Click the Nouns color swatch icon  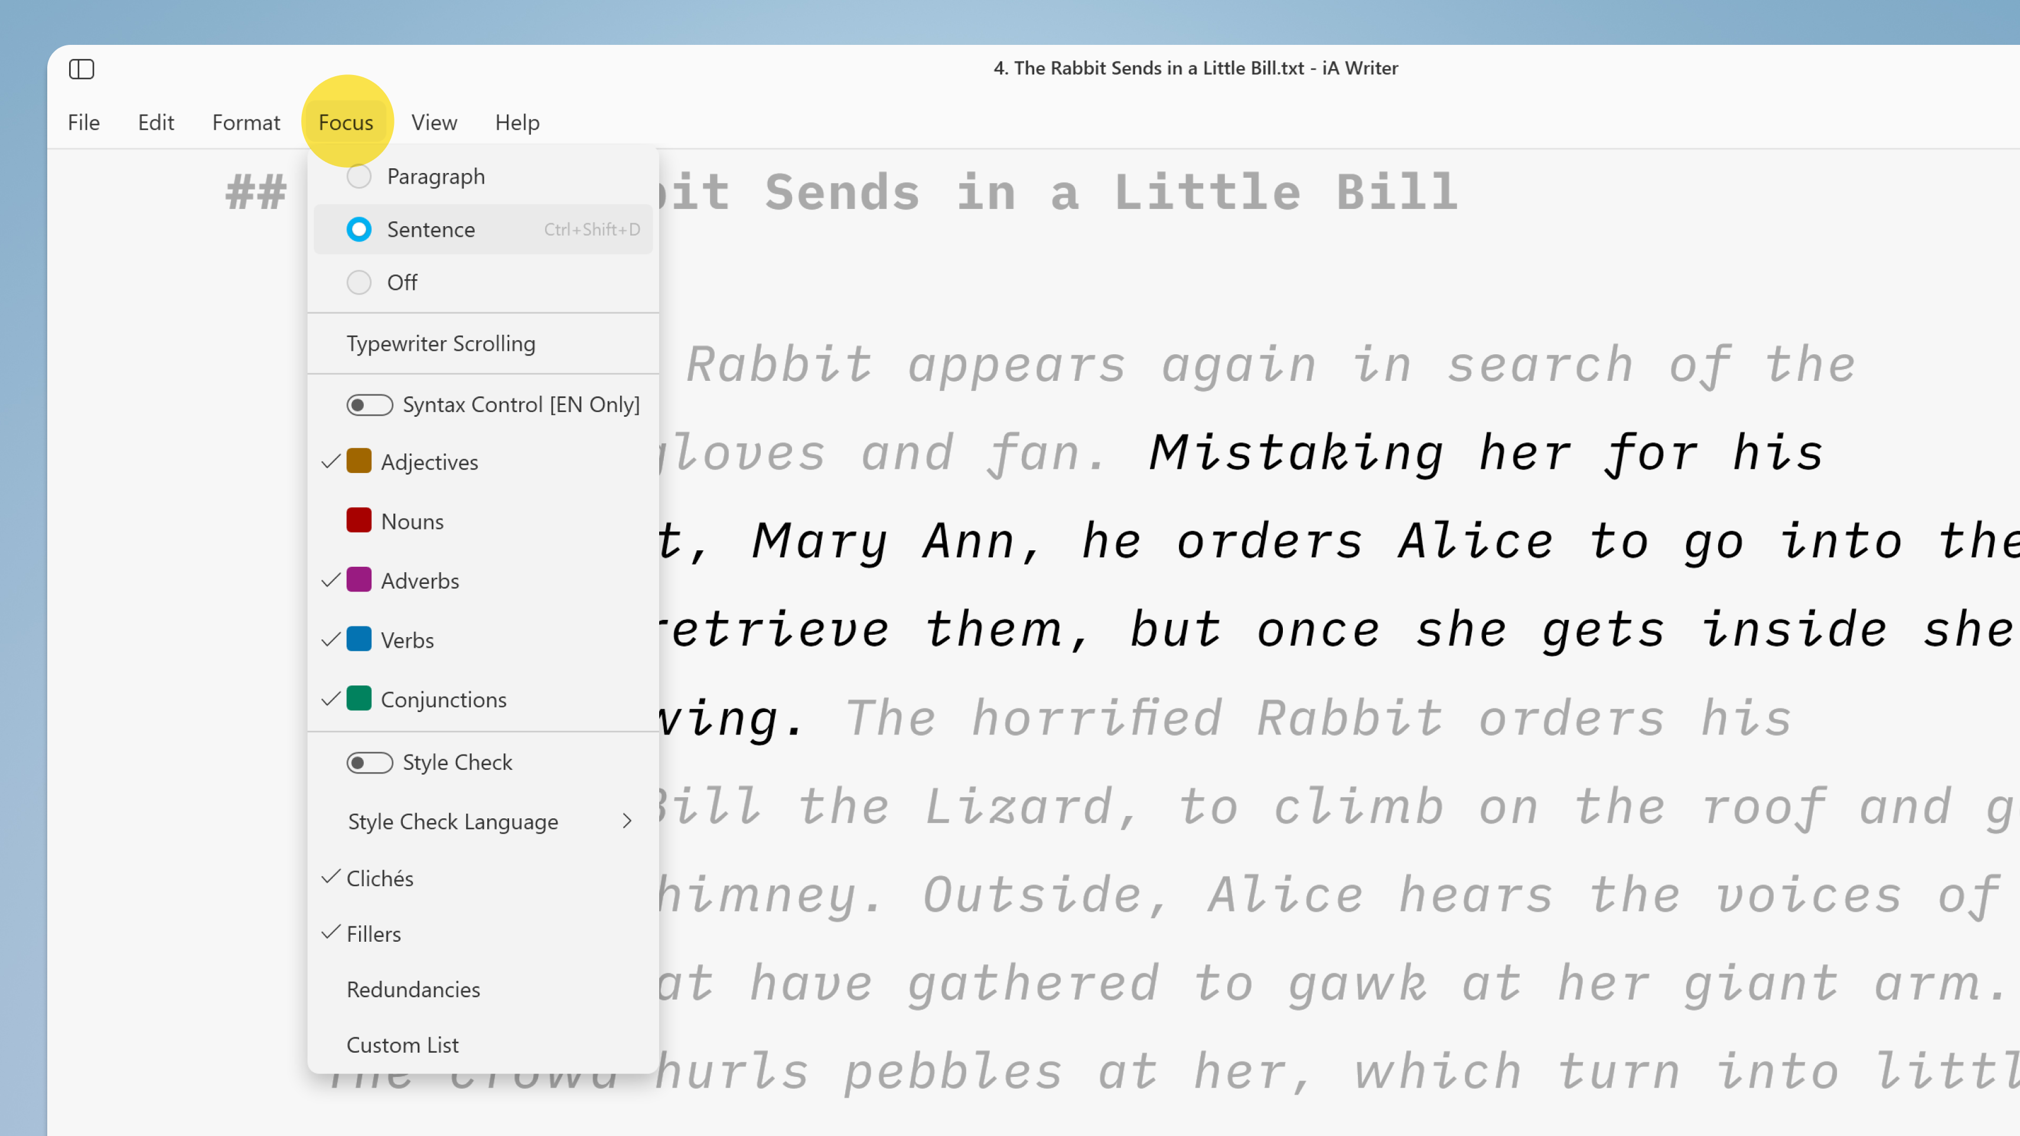358,520
